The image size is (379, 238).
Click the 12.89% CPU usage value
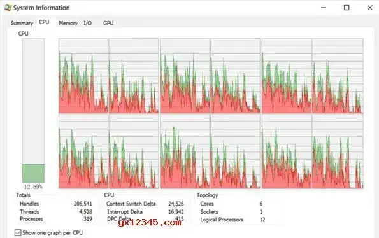(33, 186)
